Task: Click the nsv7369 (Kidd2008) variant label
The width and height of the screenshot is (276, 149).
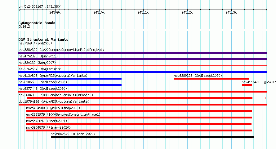Action: pyautogui.click(x=35, y=43)
